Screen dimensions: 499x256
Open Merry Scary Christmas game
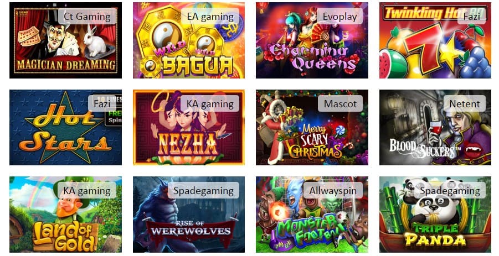[312, 127]
